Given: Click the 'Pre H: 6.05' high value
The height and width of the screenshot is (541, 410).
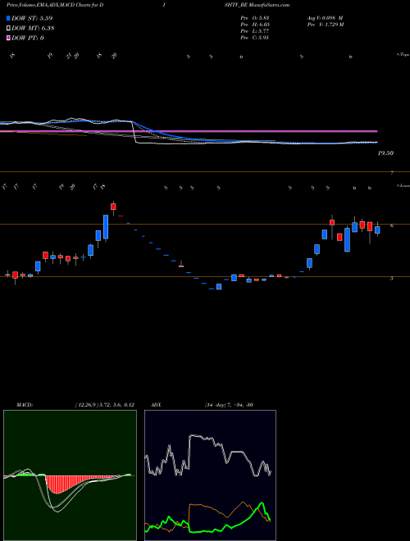Looking at the screenshot, I should (255, 25).
